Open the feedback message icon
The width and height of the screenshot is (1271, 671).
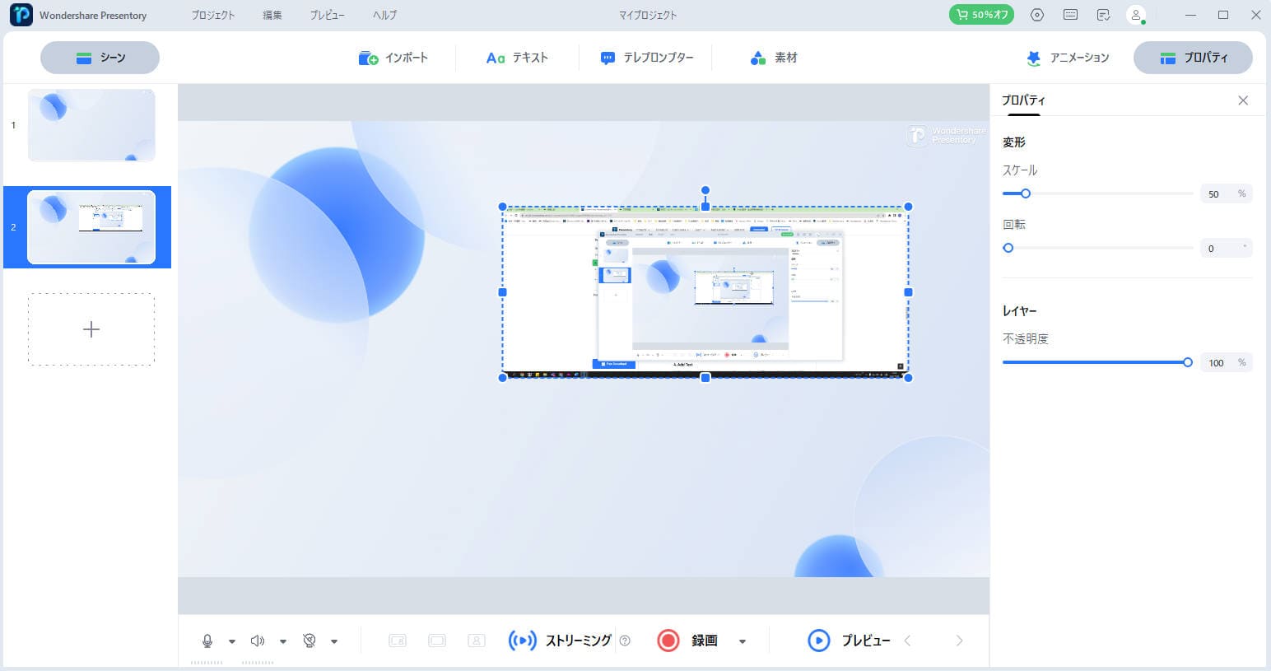(x=1103, y=15)
